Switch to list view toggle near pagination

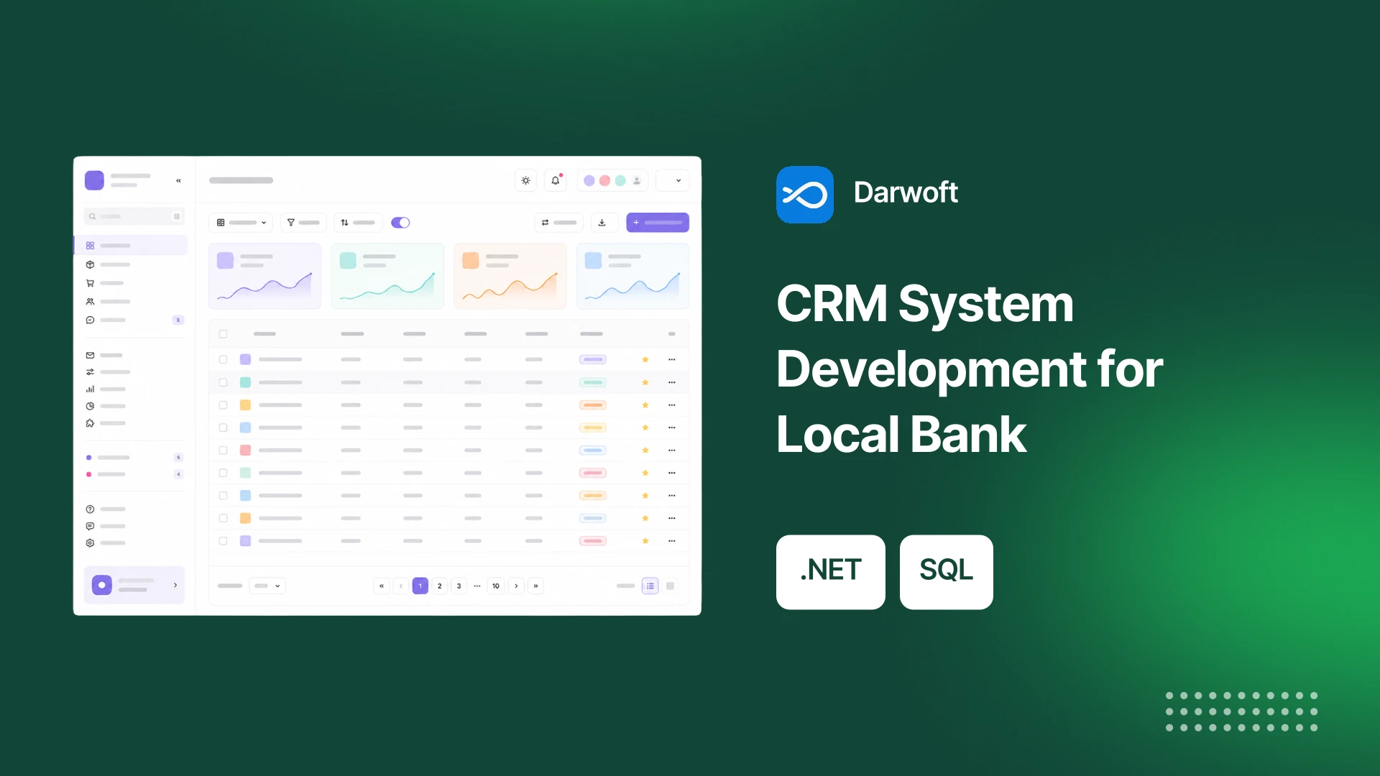(x=650, y=586)
